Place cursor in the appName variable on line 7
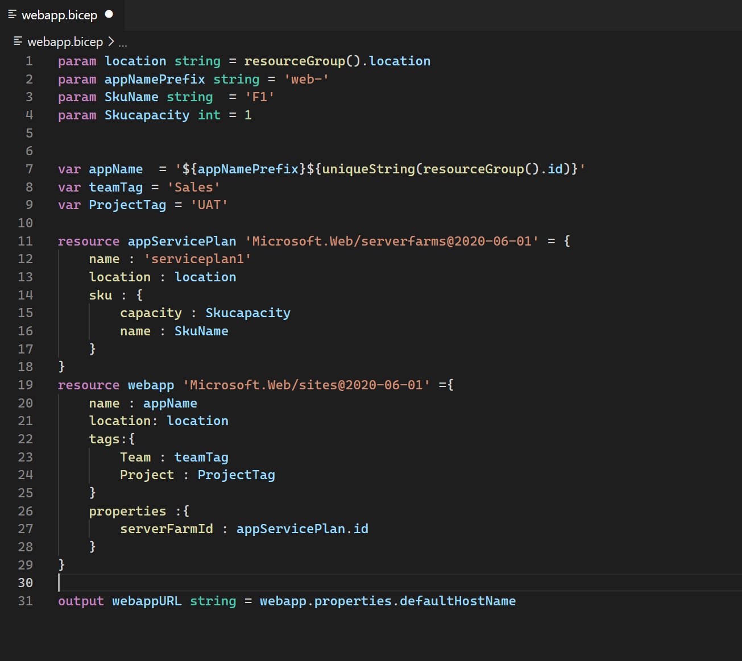The image size is (742, 661). tap(116, 169)
